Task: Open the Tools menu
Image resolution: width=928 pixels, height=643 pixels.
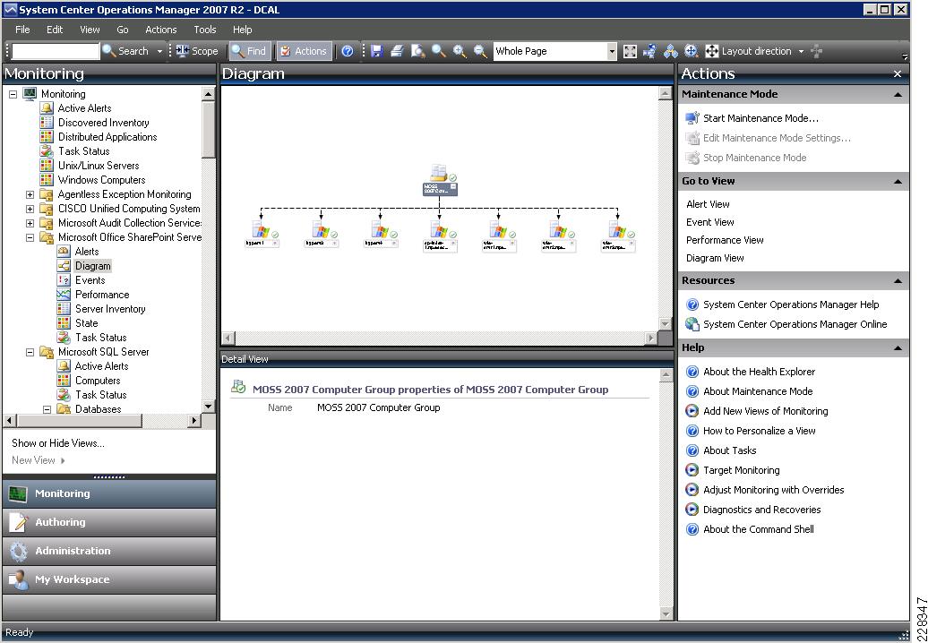Action: coord(205,30)
